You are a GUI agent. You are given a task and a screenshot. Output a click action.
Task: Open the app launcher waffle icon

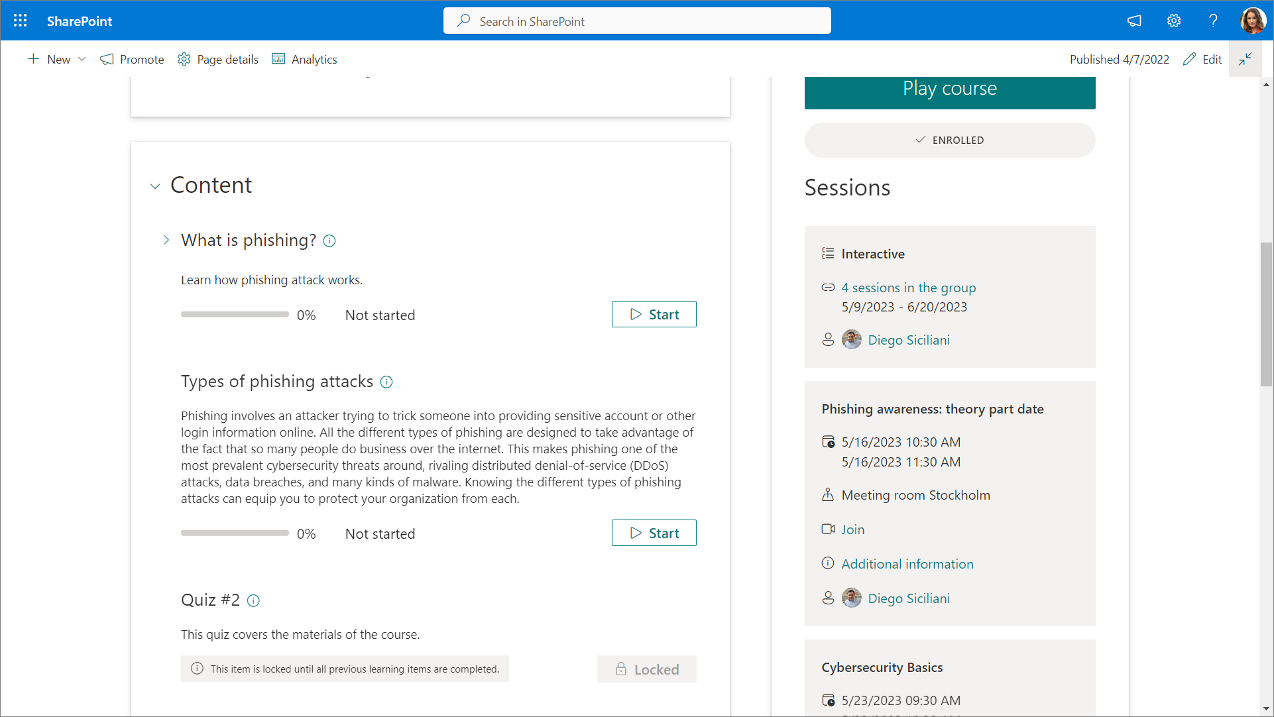[20, 21]
